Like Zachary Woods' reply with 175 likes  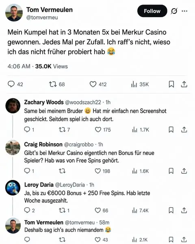pos(103,130)
